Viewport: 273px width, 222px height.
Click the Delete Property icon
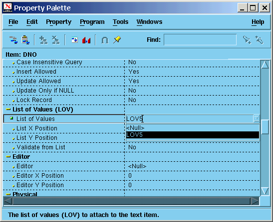(x=55, y=40)
